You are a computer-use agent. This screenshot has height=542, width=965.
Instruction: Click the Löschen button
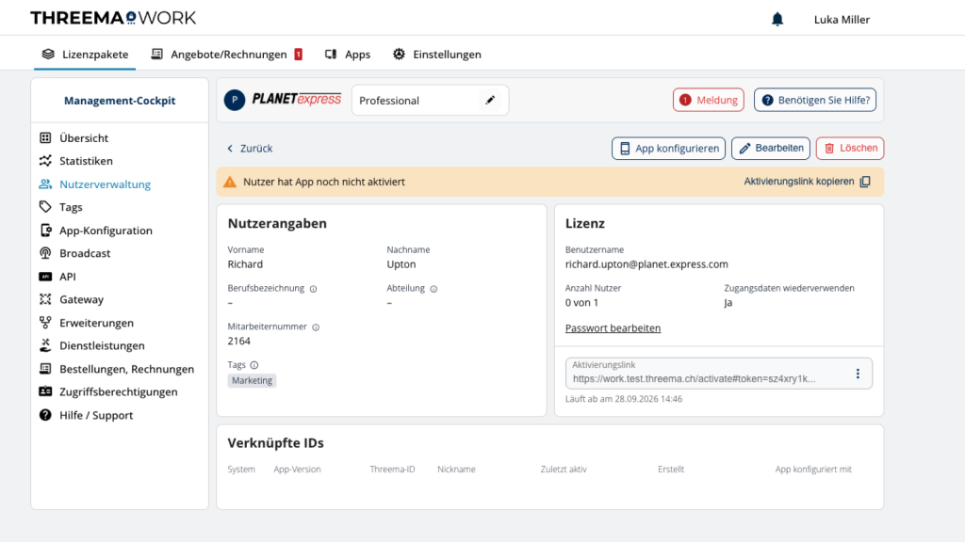pyautogui.click(x=850, y=148)
